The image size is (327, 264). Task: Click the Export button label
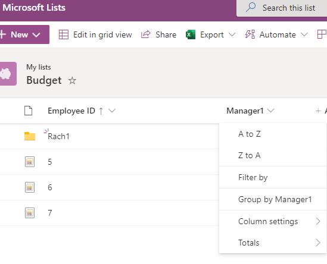[212, 34]
